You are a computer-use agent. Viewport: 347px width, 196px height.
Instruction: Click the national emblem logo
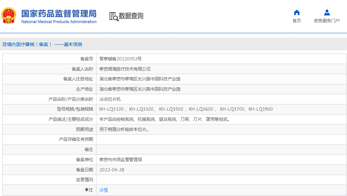pos(9,15)
